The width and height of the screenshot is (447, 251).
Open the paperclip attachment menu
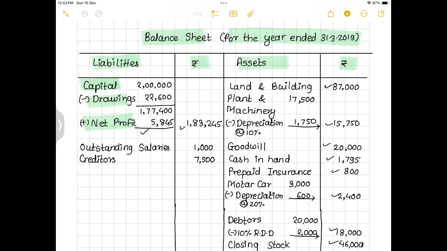click(250, 14)
